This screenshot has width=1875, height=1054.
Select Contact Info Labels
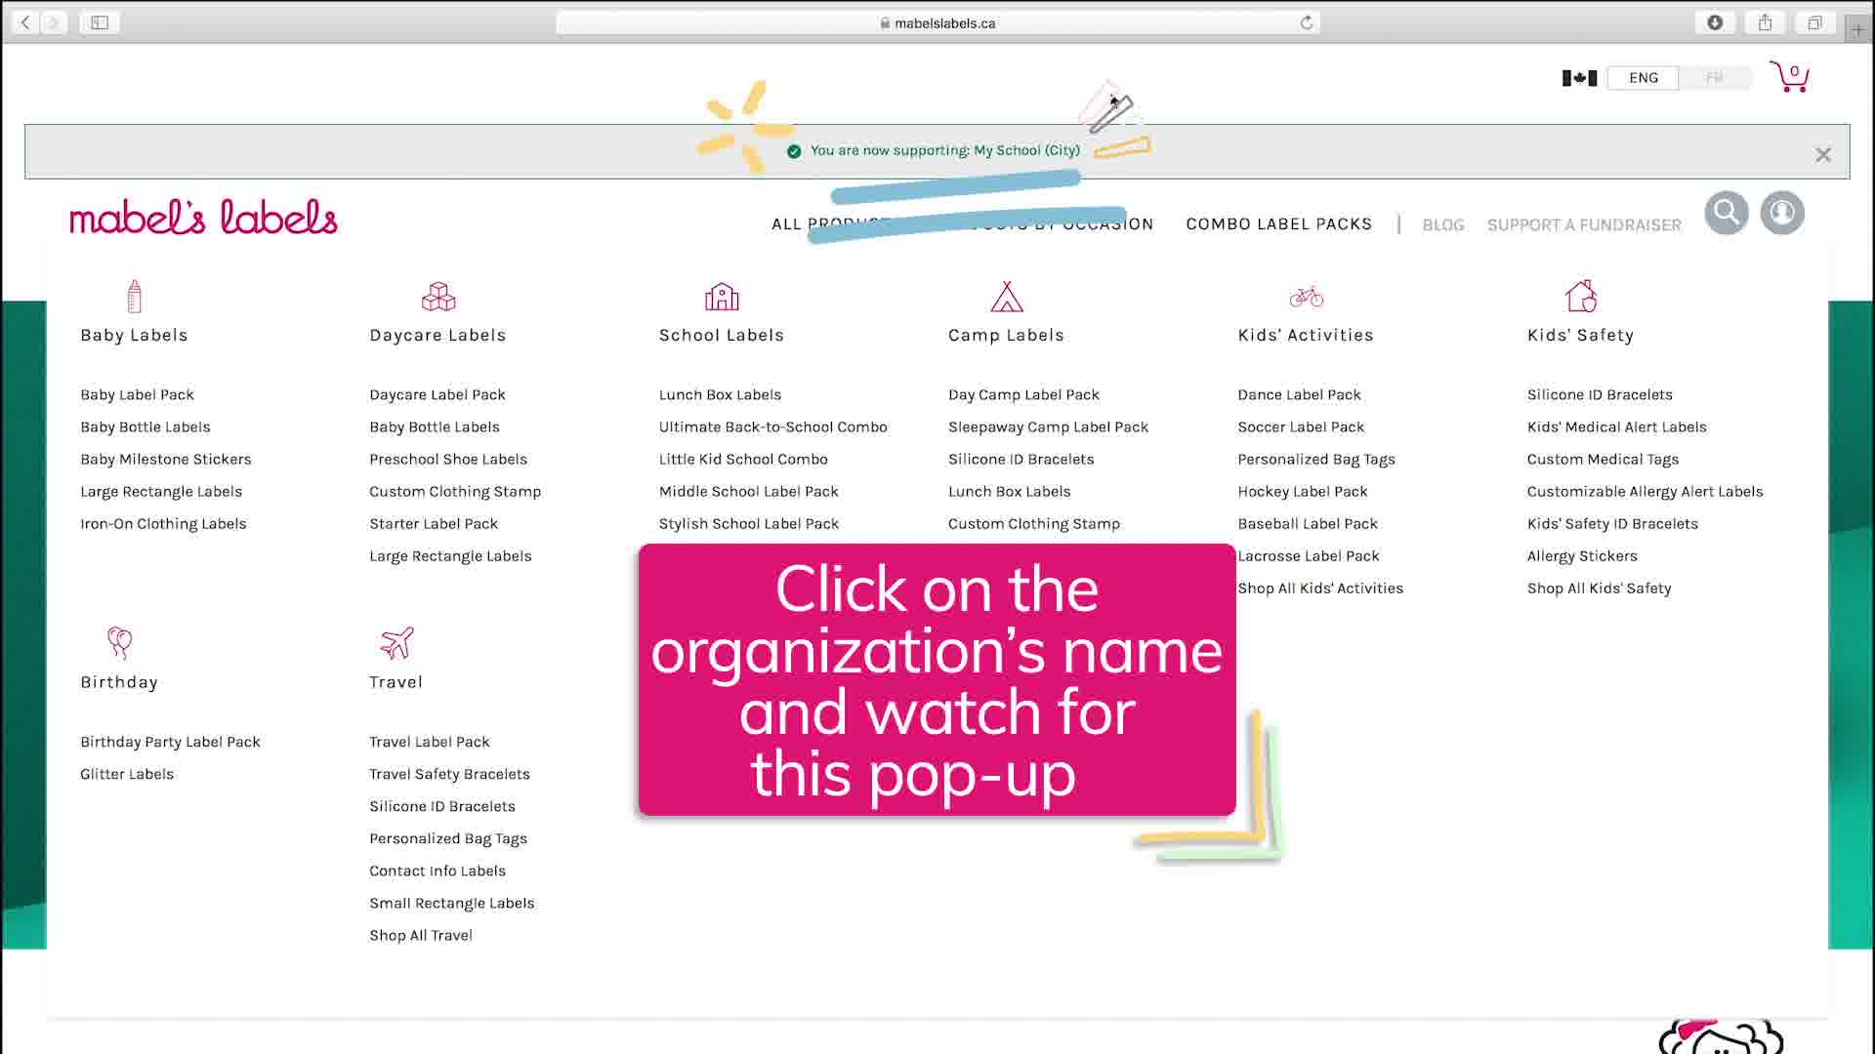[437, 872]
